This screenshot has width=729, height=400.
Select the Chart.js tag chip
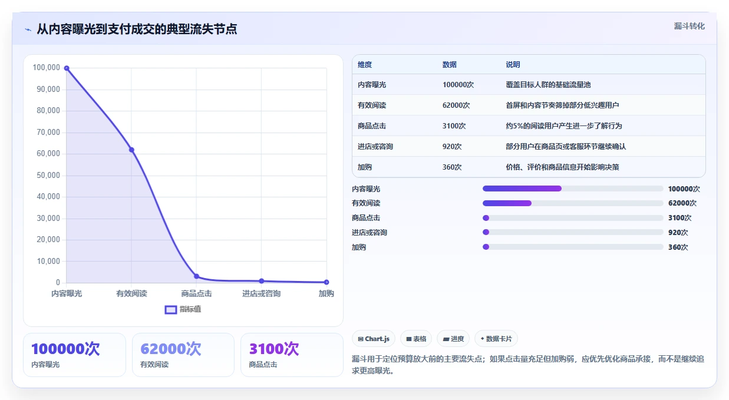click(x=374, y=339)
